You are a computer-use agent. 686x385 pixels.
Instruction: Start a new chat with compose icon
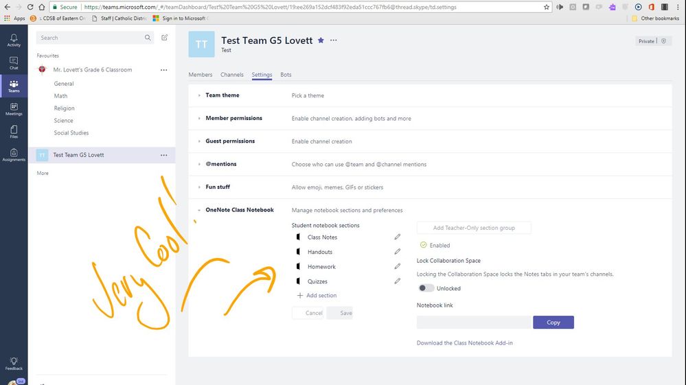click(x=165, y=38)
